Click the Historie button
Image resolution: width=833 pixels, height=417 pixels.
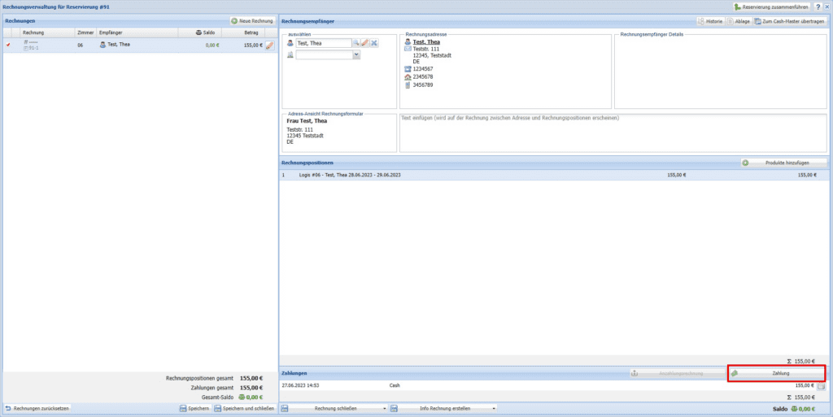point(709,21)
